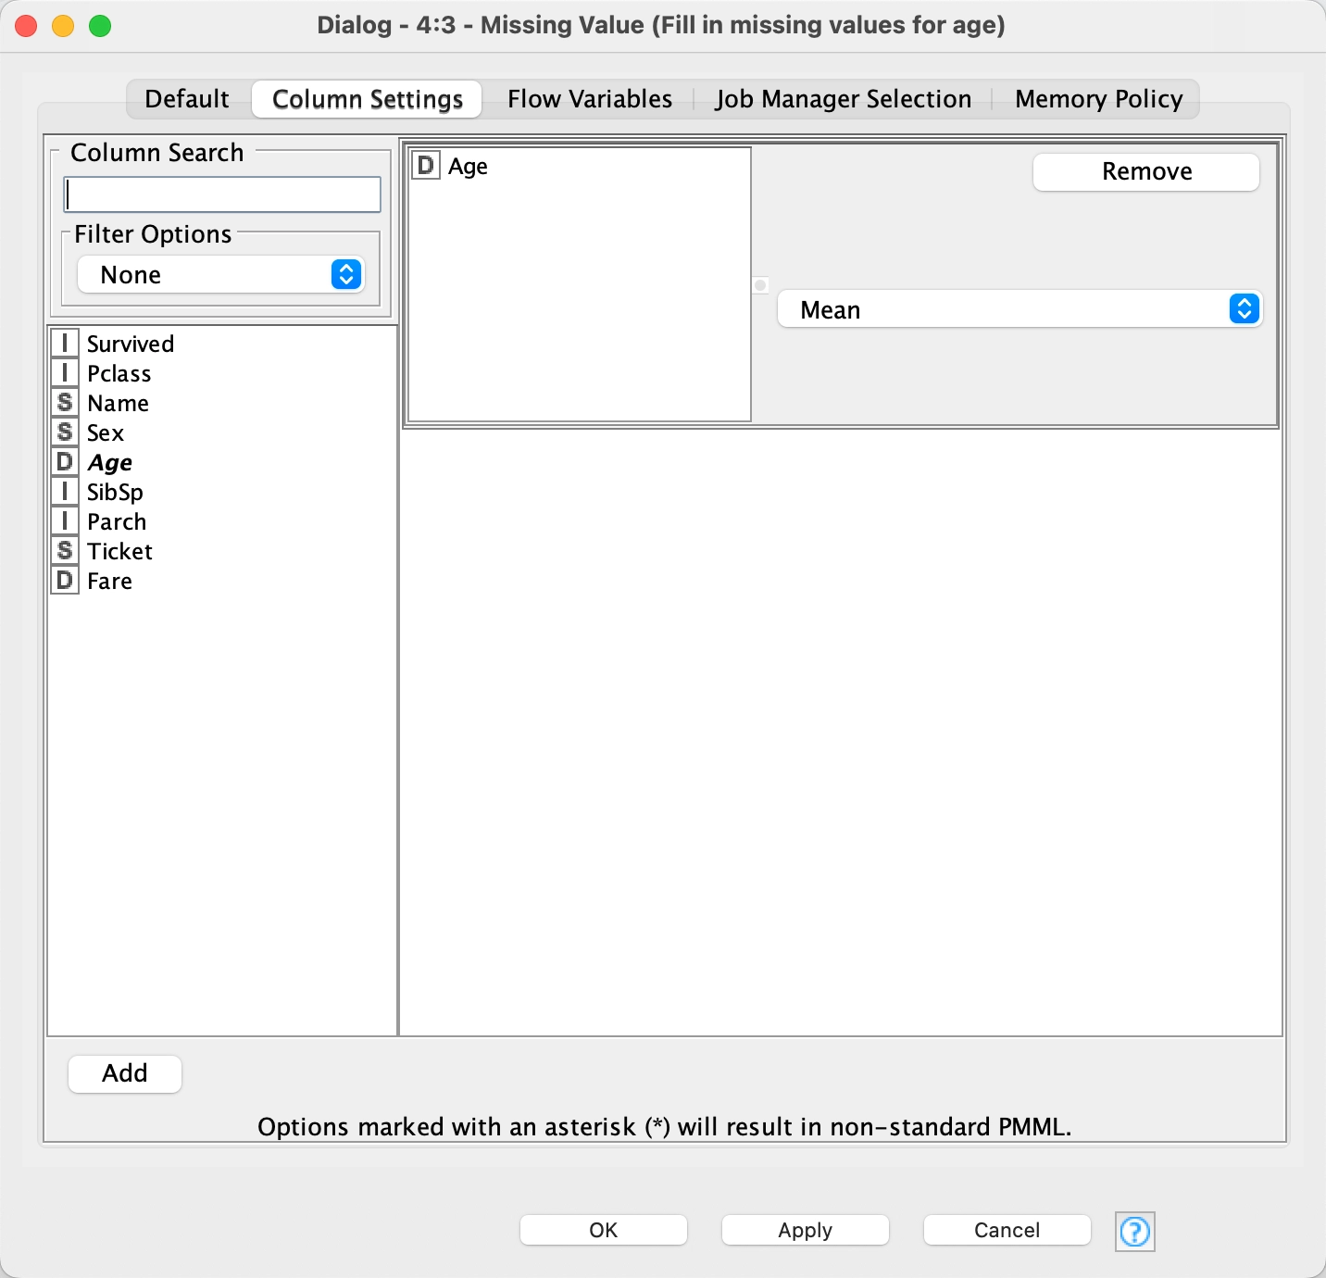The image size is (1326, 1278).
Task: Click the integer type icon beside Survived
Action: (x=64, y=344)
